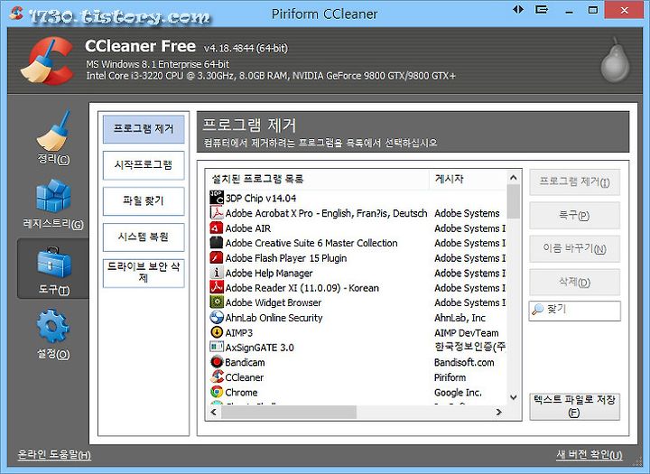Click the horizontal scrollbar thumb

coord(289,412)
